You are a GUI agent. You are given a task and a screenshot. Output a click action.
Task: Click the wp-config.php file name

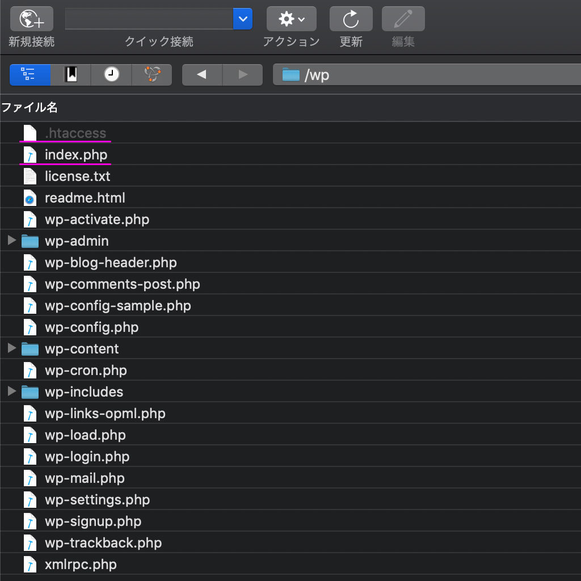point(91,327)
